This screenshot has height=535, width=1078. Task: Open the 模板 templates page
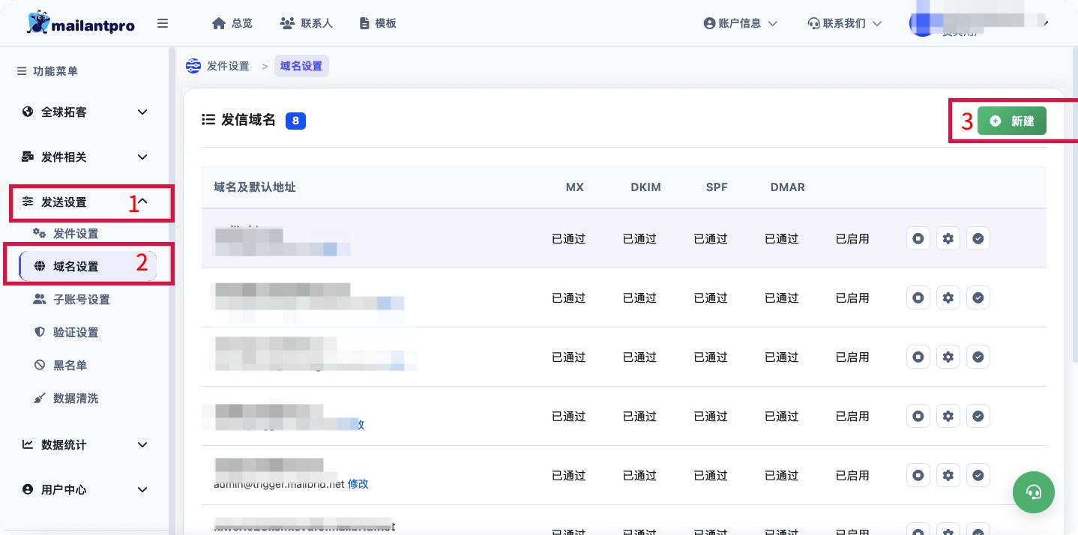(378, 23)
